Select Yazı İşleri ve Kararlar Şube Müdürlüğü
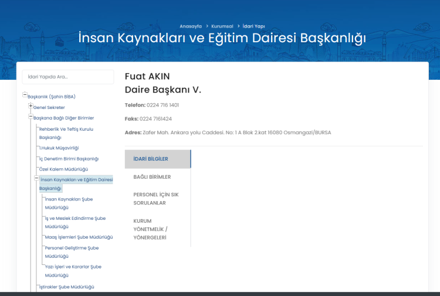Viewport: 440px width, 296px height. pyautogui.click(x=73, y=270)
